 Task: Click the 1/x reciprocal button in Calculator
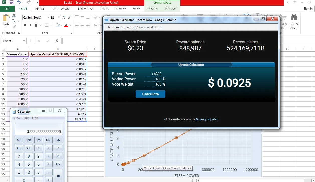pos(58,164)
